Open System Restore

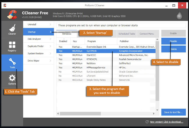click(38, 53)
